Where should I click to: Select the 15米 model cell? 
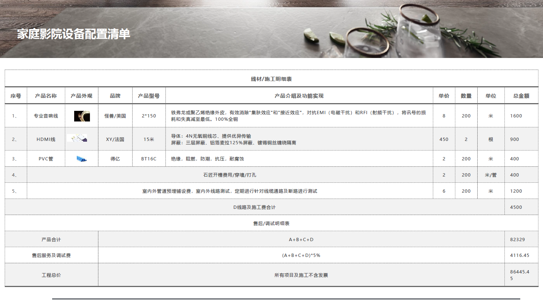coord(149,139)
